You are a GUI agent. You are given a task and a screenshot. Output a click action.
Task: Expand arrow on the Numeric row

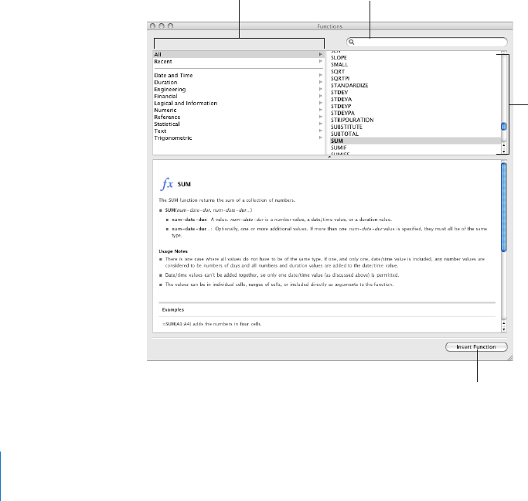(321, 110)
